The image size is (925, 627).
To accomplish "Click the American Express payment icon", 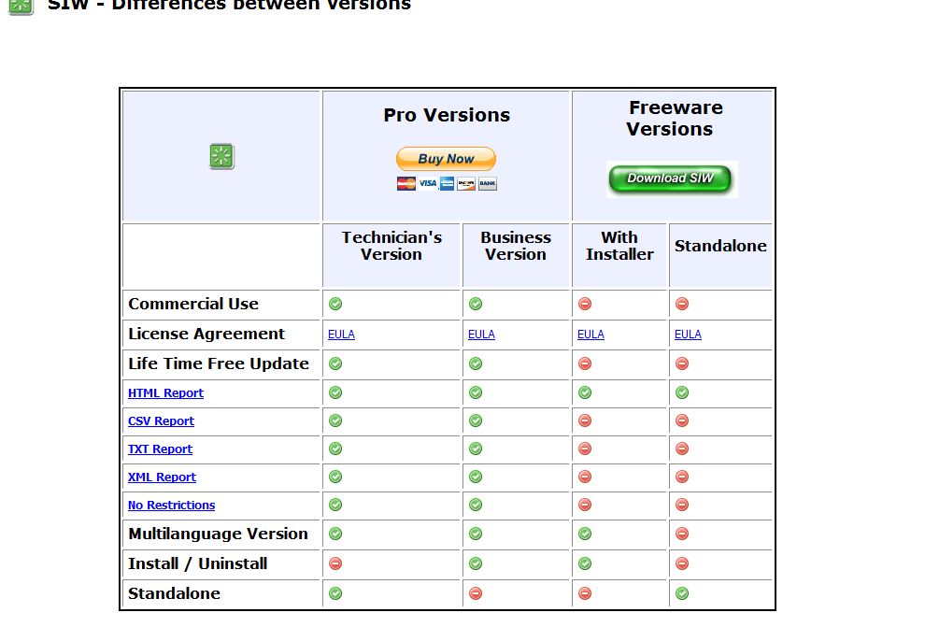I will coord(448,183).
